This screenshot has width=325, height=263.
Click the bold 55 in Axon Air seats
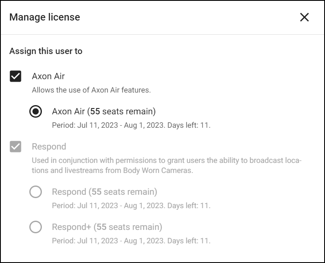[95, 111]
